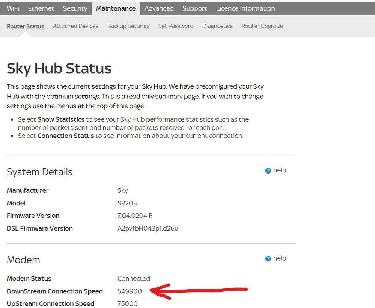Select upstream speed value 75000

(128, 304)
